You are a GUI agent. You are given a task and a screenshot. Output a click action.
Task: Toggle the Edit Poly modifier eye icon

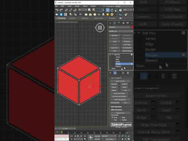tap(110, 55)
